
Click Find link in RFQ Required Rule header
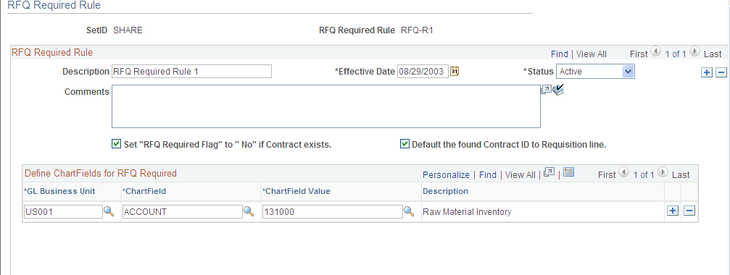coord(559,54)
